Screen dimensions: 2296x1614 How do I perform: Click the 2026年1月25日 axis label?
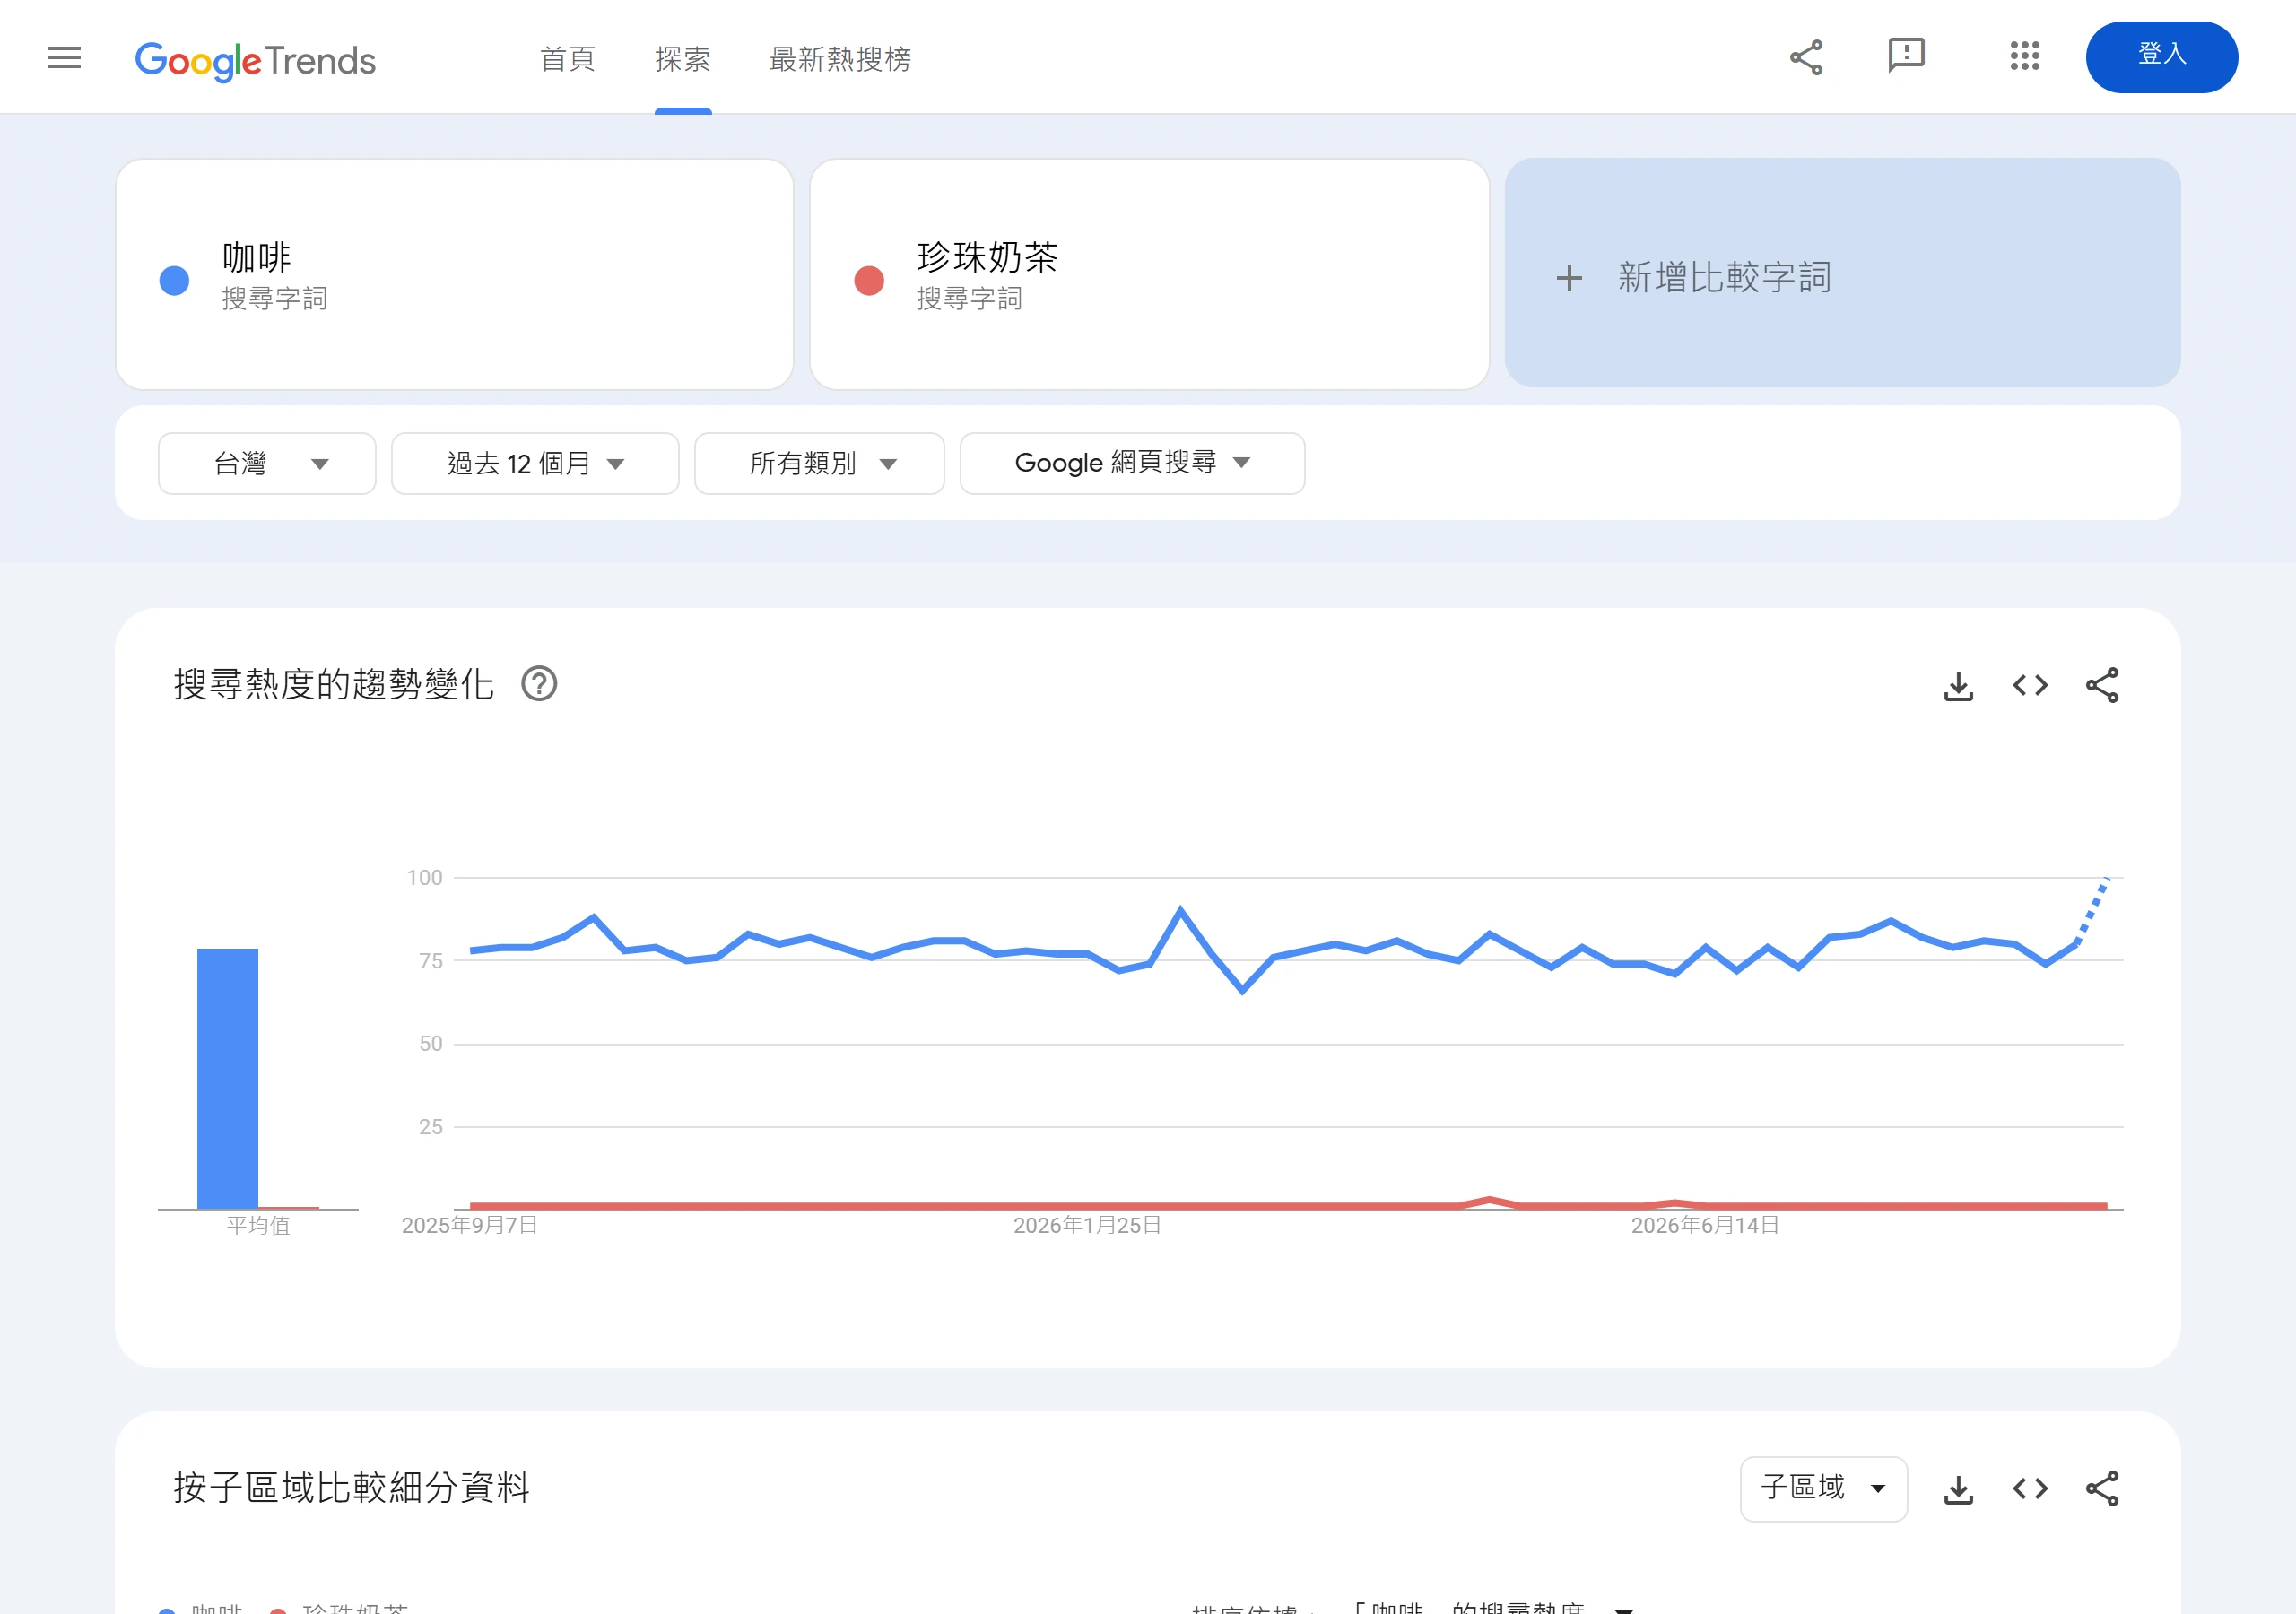(x=1087, y=1225)
